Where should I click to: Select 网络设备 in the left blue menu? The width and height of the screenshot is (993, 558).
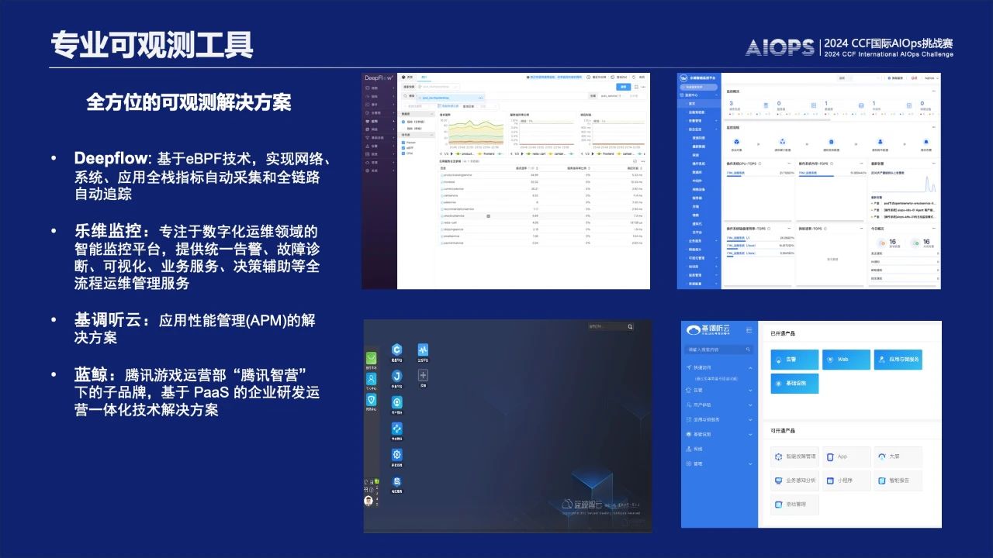[697, 188]
